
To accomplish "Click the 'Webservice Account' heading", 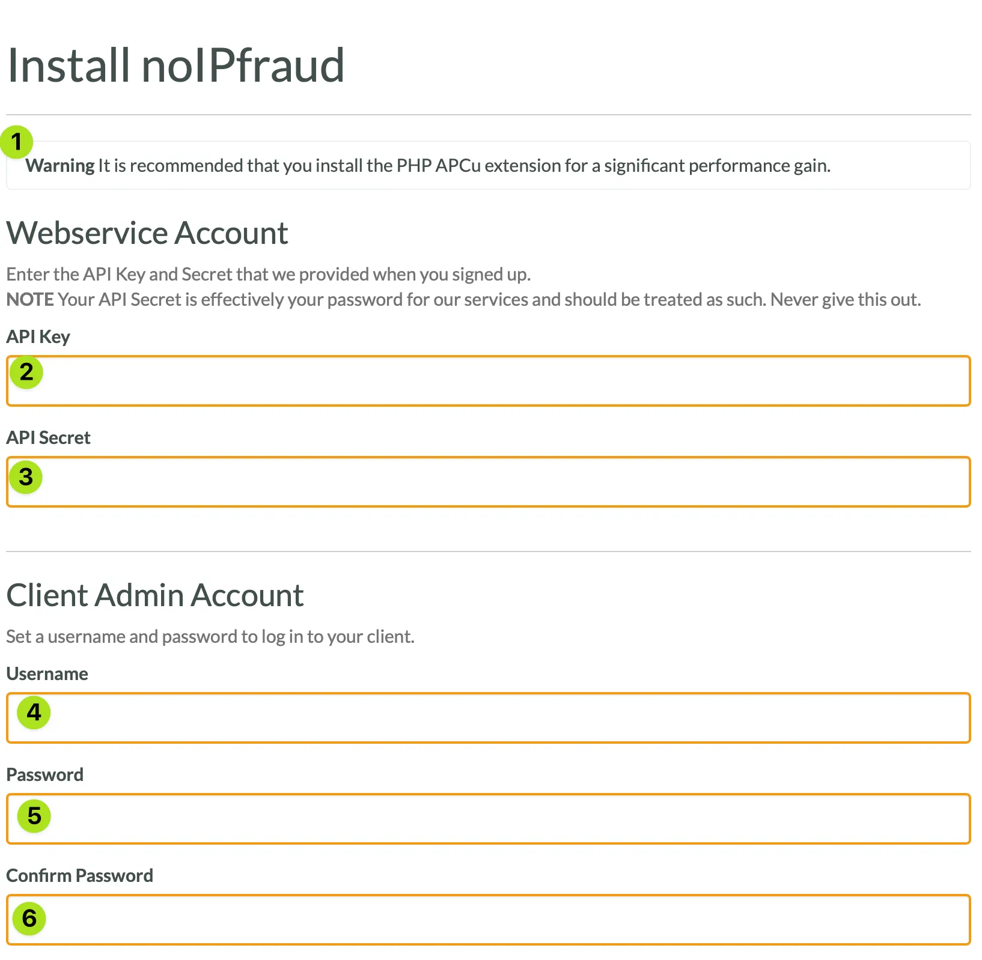I will click(x=147, y=233).
